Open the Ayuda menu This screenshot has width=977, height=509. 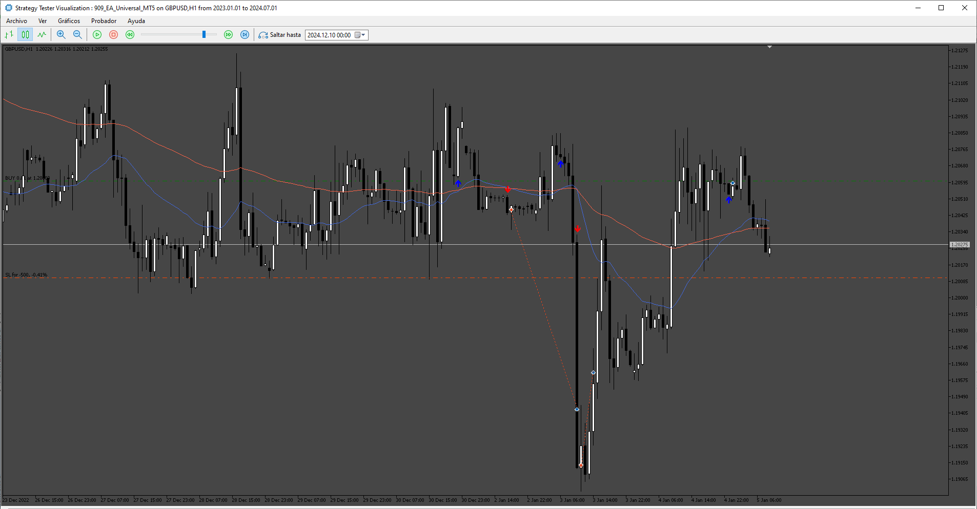[x=136, y=21]
